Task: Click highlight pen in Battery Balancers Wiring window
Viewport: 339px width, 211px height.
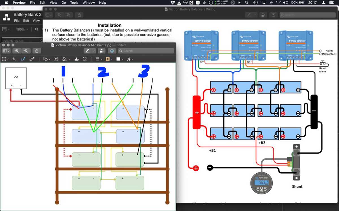Action: [x=249, y=15]
